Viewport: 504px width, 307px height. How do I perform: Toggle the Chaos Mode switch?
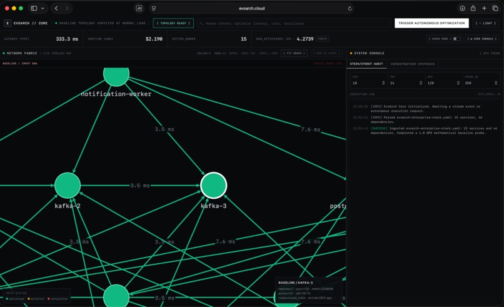(x=456, y=39)
